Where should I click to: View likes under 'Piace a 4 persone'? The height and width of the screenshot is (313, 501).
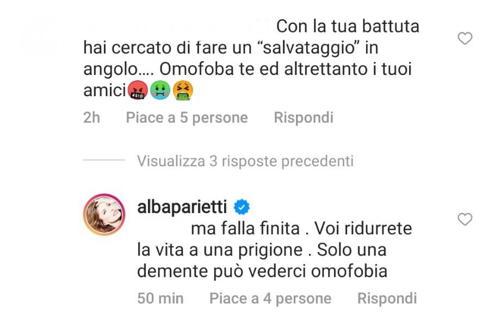coord(270,298)
